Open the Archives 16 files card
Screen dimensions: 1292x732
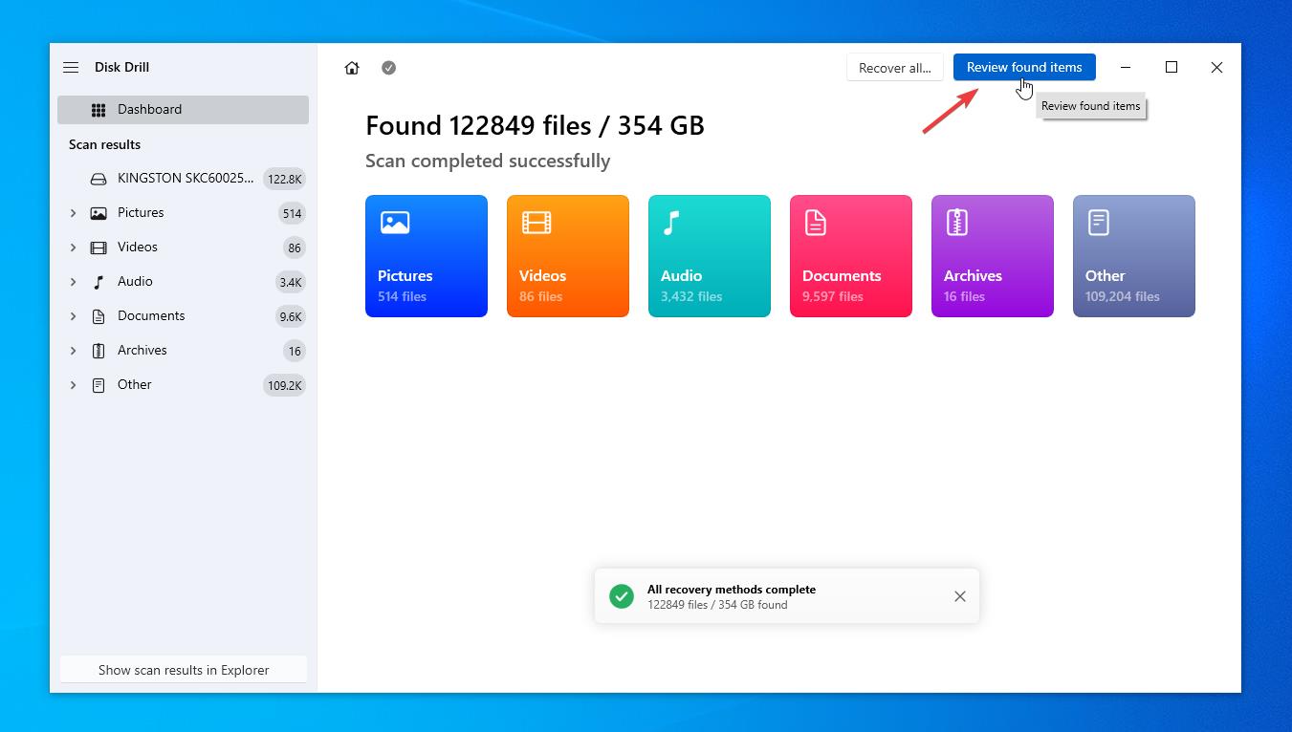click(x=993, y=256)
